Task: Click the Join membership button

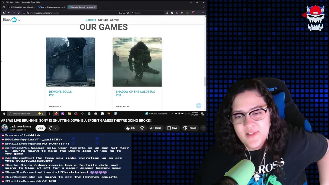Action: pos(40,128)
